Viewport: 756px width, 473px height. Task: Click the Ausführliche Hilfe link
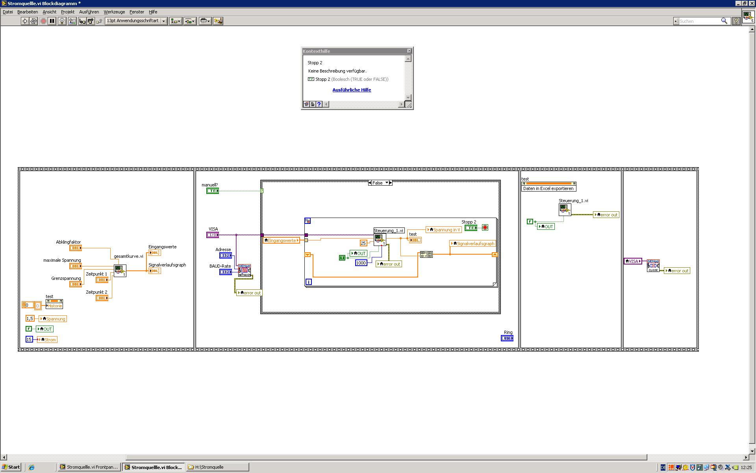coord(352,90)
